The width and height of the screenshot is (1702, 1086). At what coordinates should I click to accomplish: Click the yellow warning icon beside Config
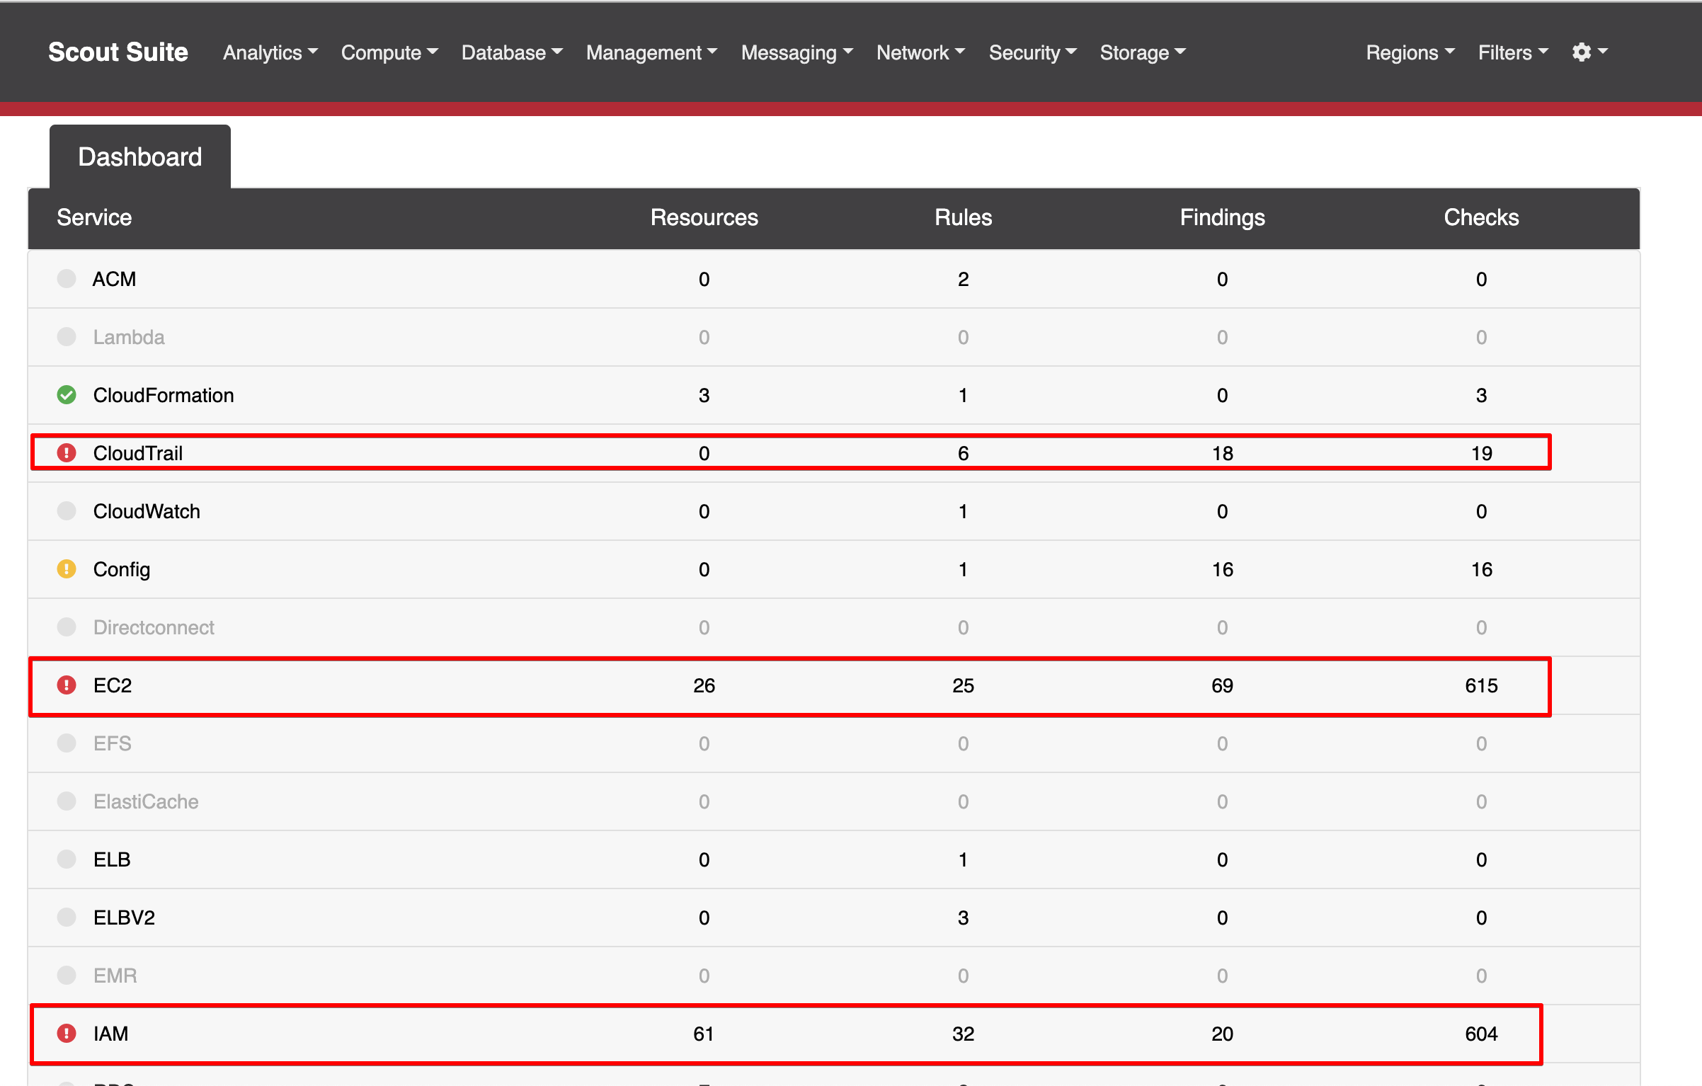point(67,568)
